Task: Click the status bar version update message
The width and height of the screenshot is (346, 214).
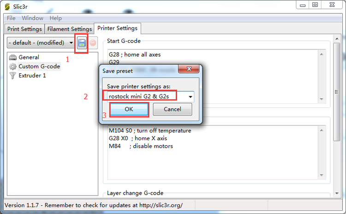Action: pos(94,205)
